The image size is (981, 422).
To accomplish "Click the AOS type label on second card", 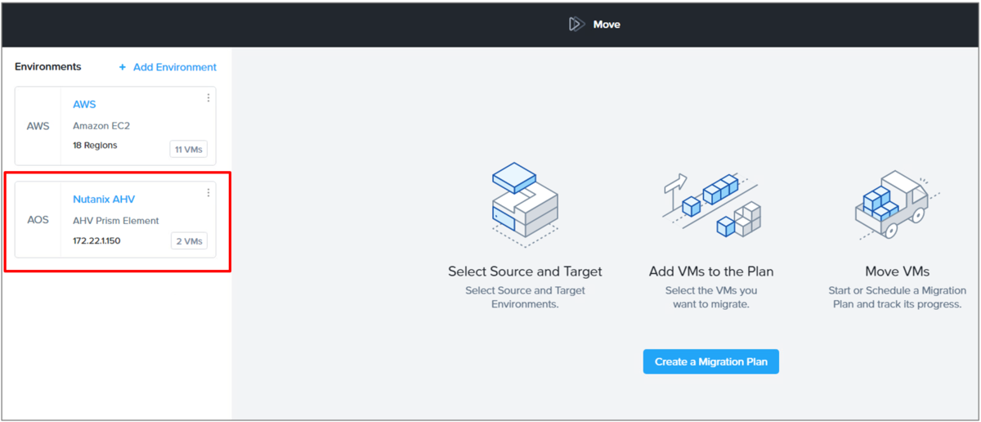I will [x=38, y=220].
